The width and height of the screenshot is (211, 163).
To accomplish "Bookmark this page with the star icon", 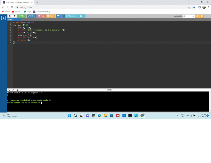I will click(x=194, y=7).
